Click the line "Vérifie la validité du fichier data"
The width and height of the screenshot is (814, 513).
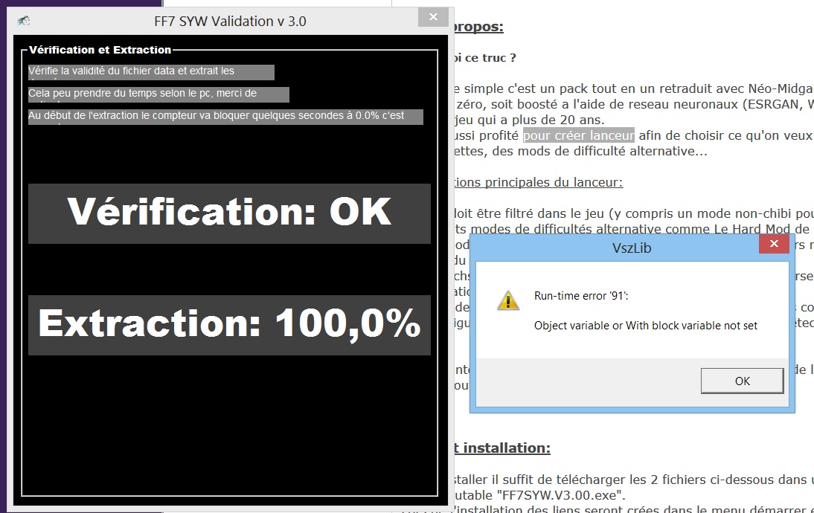151,72
